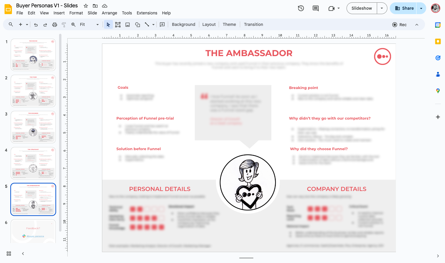The width and height of the screenshot is (445, 263).
Task: Open Google Keep side panel
Action: (438, 41)
